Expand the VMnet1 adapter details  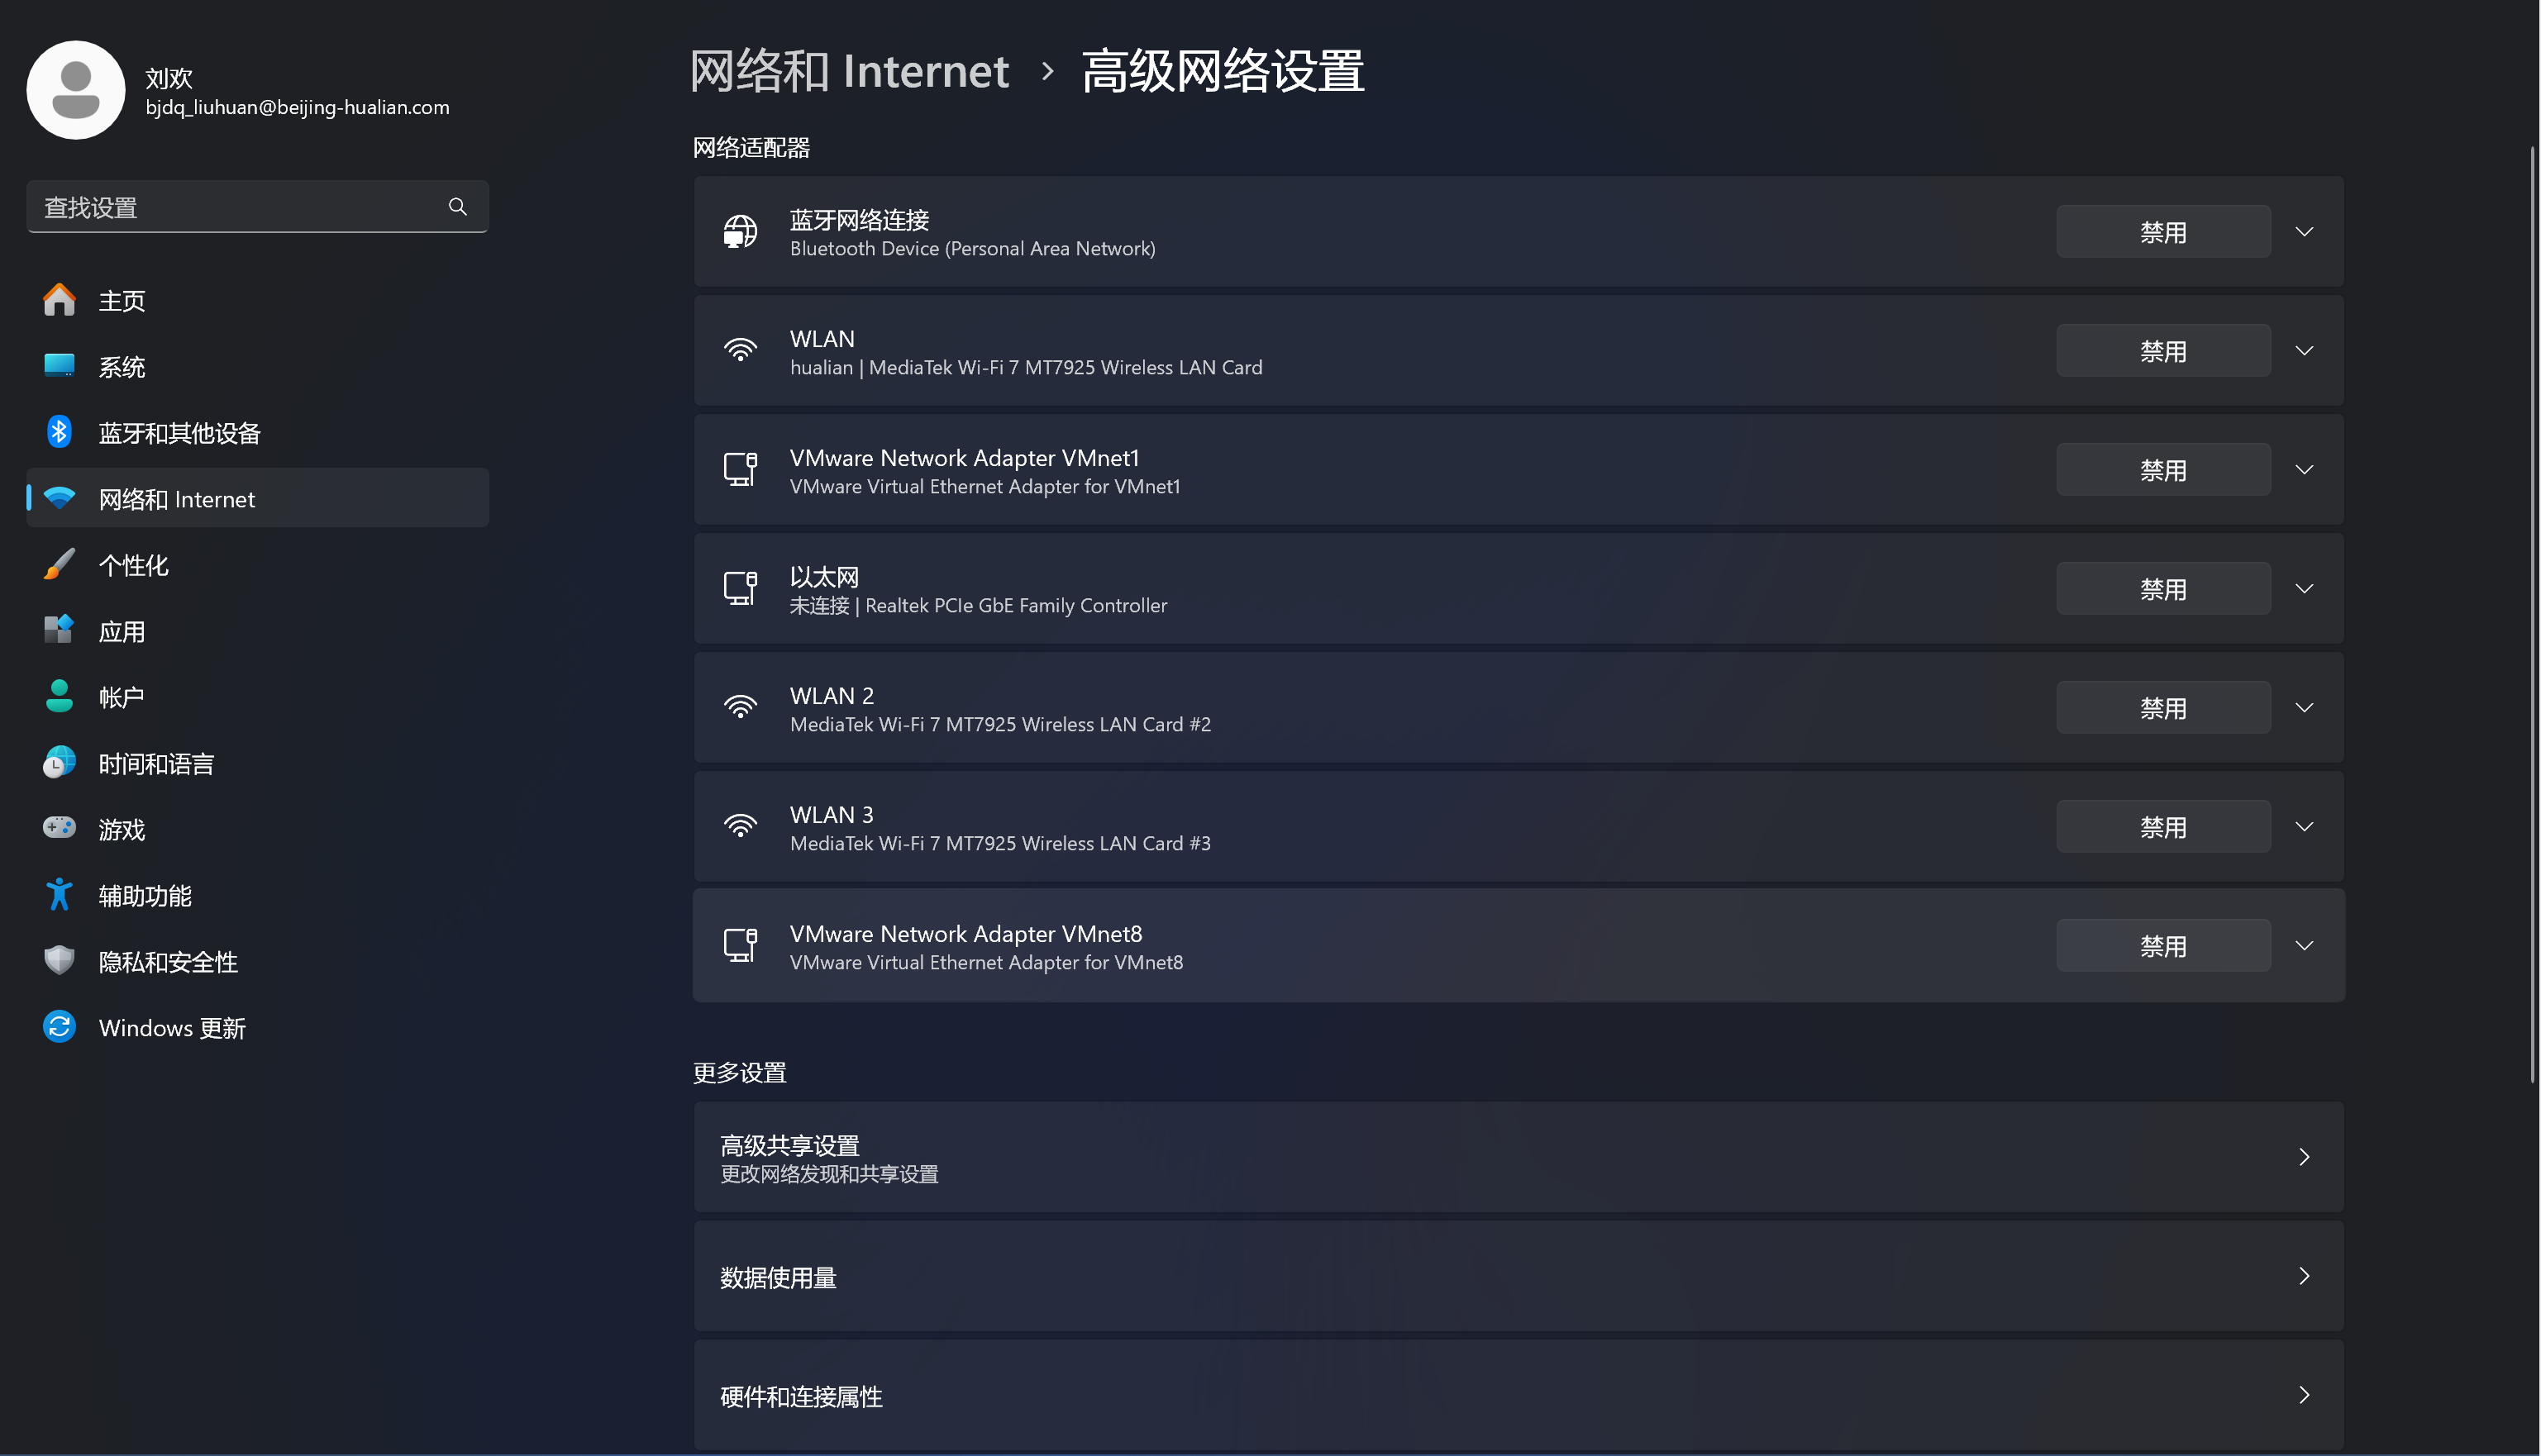point(2304,470)
